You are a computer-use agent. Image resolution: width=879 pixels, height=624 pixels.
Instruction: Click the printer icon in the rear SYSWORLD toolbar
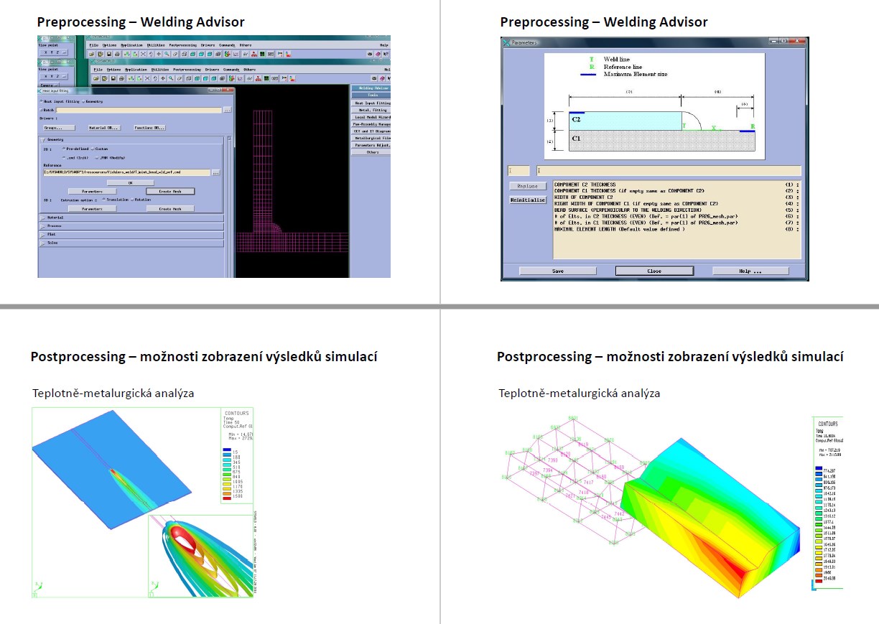(x=117, y=54)
